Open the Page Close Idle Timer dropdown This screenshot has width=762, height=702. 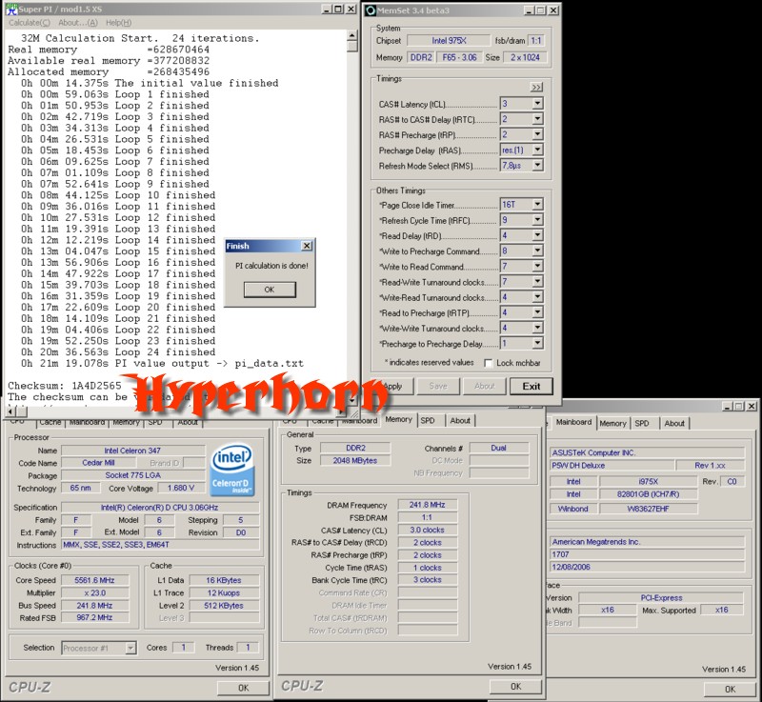coord(537,205)
